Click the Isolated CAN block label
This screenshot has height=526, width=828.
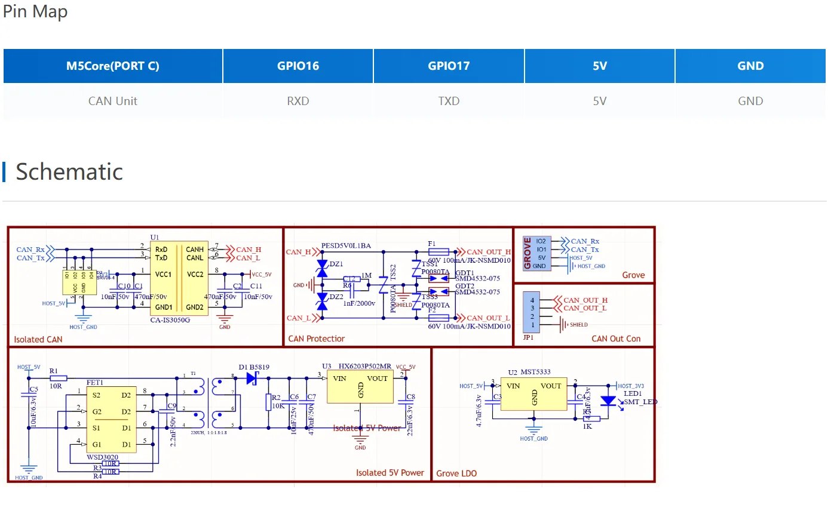click(x=38, y=340)
